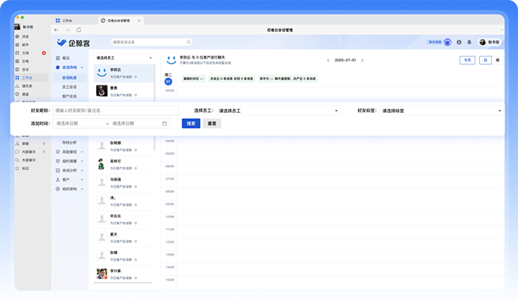Expand the 会话分析 menu section
Image resolution: width=518 pixels, height=305 pixels.
click(x=69, y=170)
